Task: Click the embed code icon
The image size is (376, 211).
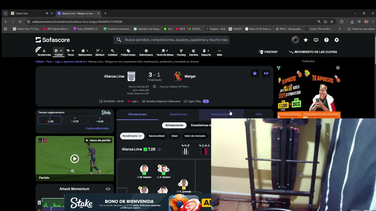Action: point(108,189)
